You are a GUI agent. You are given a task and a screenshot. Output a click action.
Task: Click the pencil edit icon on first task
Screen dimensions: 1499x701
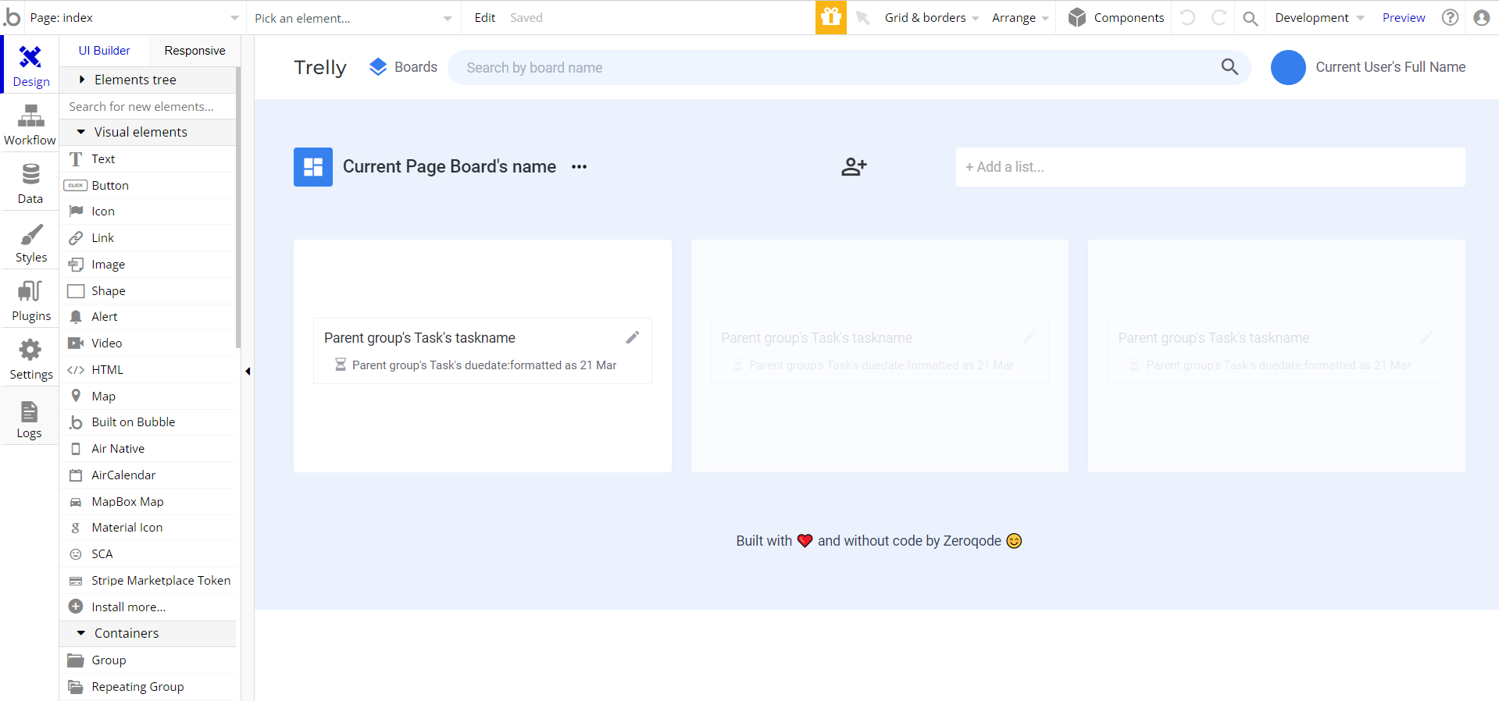[x=633, y=337]
